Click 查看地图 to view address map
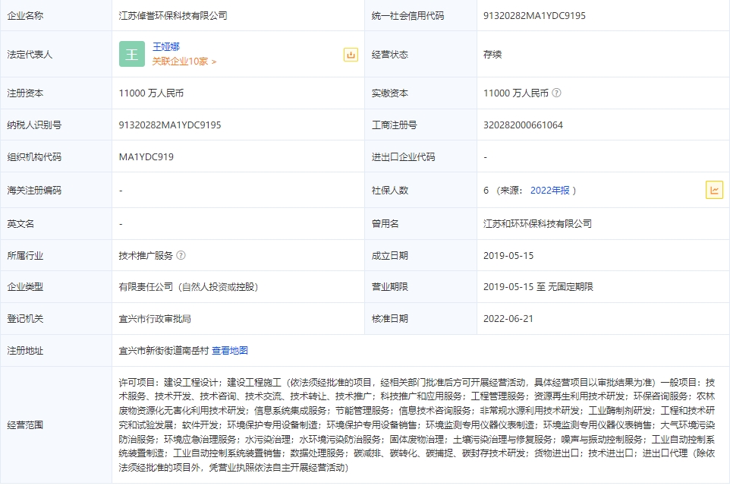The width and height of the screenshot is (730, 486). click(x=229, y=351)
